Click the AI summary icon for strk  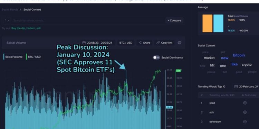click(245, 112)
